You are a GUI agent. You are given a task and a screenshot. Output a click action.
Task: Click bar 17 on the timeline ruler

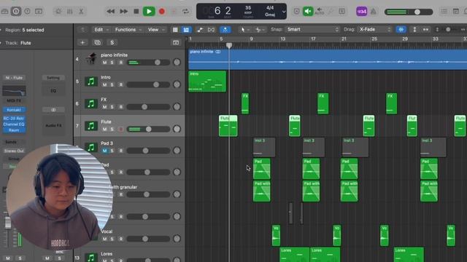(x=313, y=39)
